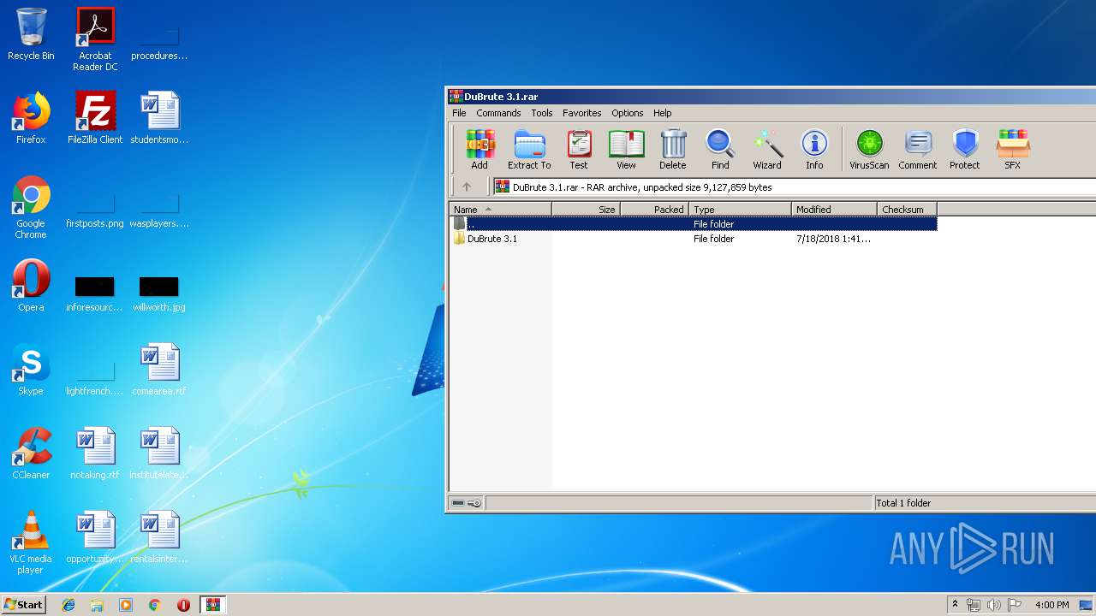1096x616 pixels.
Task: Sort by the Modified column header
Action: click(835, 210)
